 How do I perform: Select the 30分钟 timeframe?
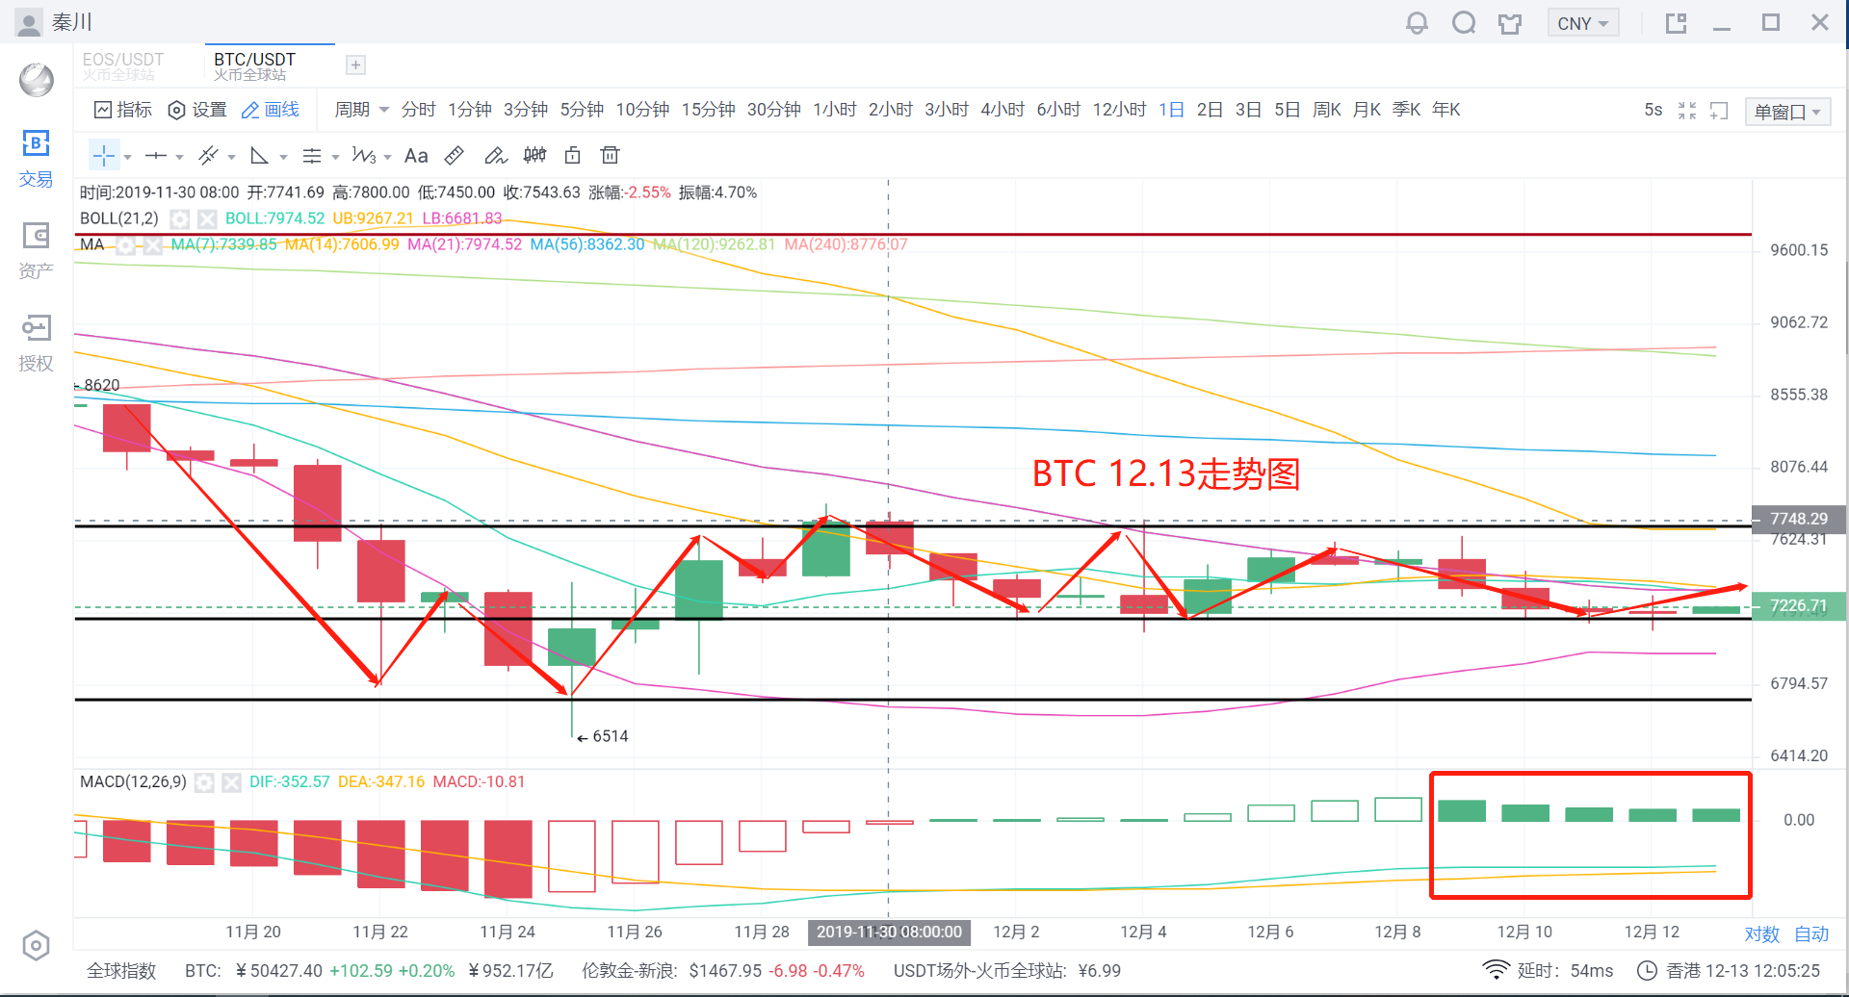[x=773, y=110]
